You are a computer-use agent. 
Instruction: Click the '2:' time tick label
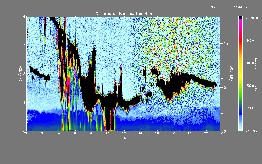pyautogui.click(x=43, y=133)
